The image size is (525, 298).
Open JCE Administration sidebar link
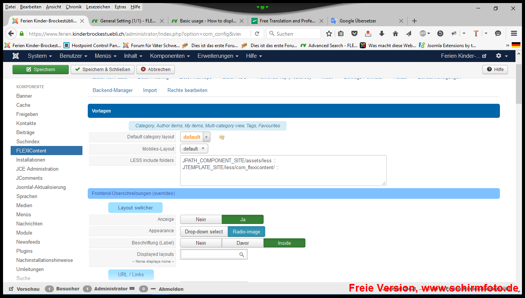pos(38,169)
